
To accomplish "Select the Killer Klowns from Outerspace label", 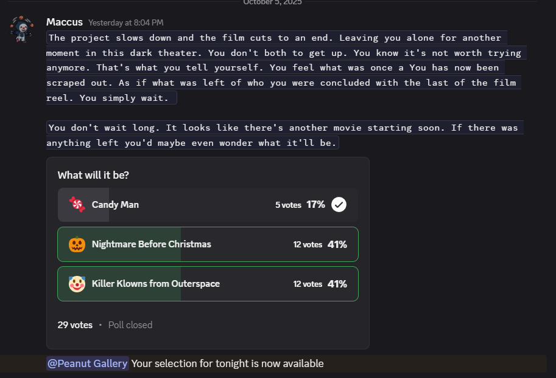I will coord(156,284).
